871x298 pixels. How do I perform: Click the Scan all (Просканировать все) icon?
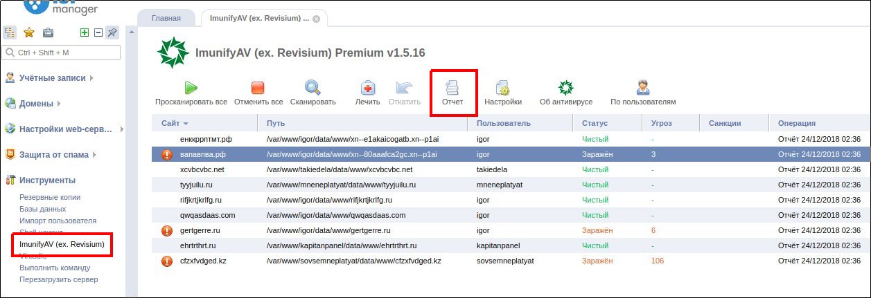coord(191,88)
